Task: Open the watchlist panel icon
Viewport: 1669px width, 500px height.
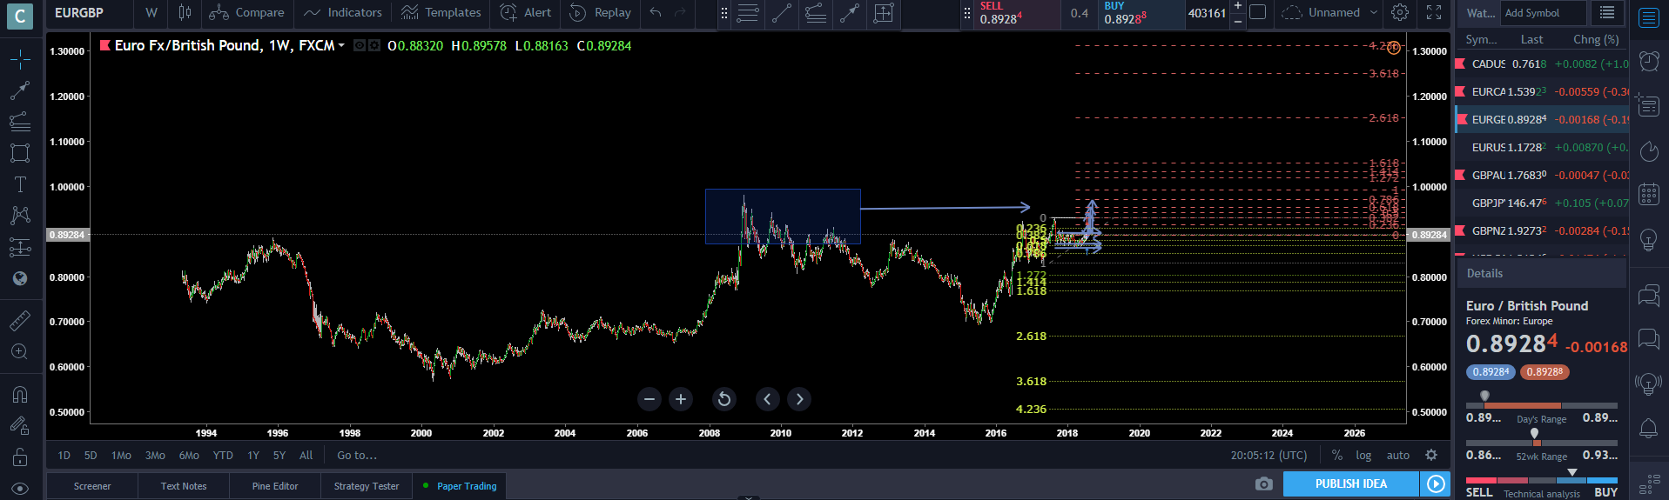Action: pyautogui.click(x=1649, y=17)
